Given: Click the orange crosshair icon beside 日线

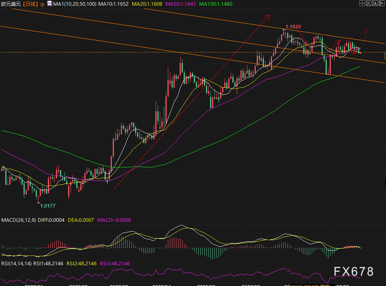Looking at the screenshot, I should point(42,4).
